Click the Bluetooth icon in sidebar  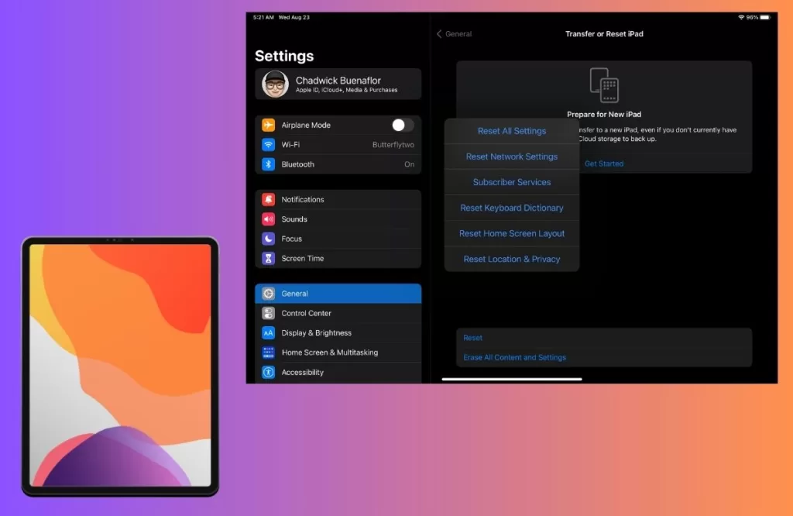(269, 164)
